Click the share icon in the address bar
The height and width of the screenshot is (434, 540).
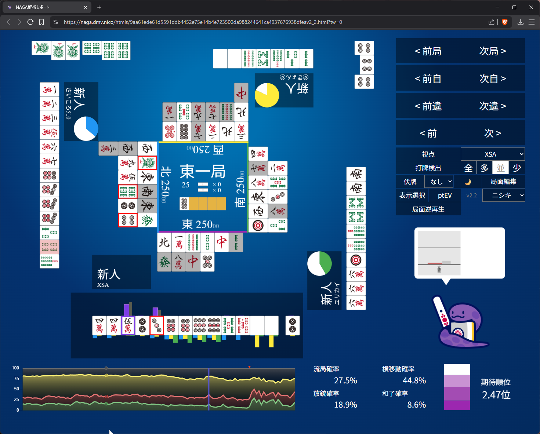click(491, 22)
